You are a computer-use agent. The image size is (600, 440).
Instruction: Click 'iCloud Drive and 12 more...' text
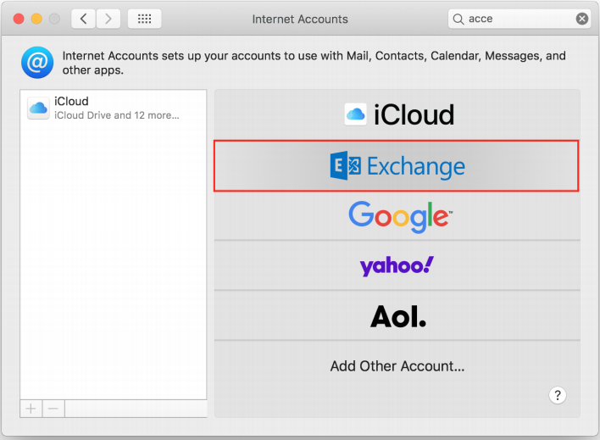[117, 115]
